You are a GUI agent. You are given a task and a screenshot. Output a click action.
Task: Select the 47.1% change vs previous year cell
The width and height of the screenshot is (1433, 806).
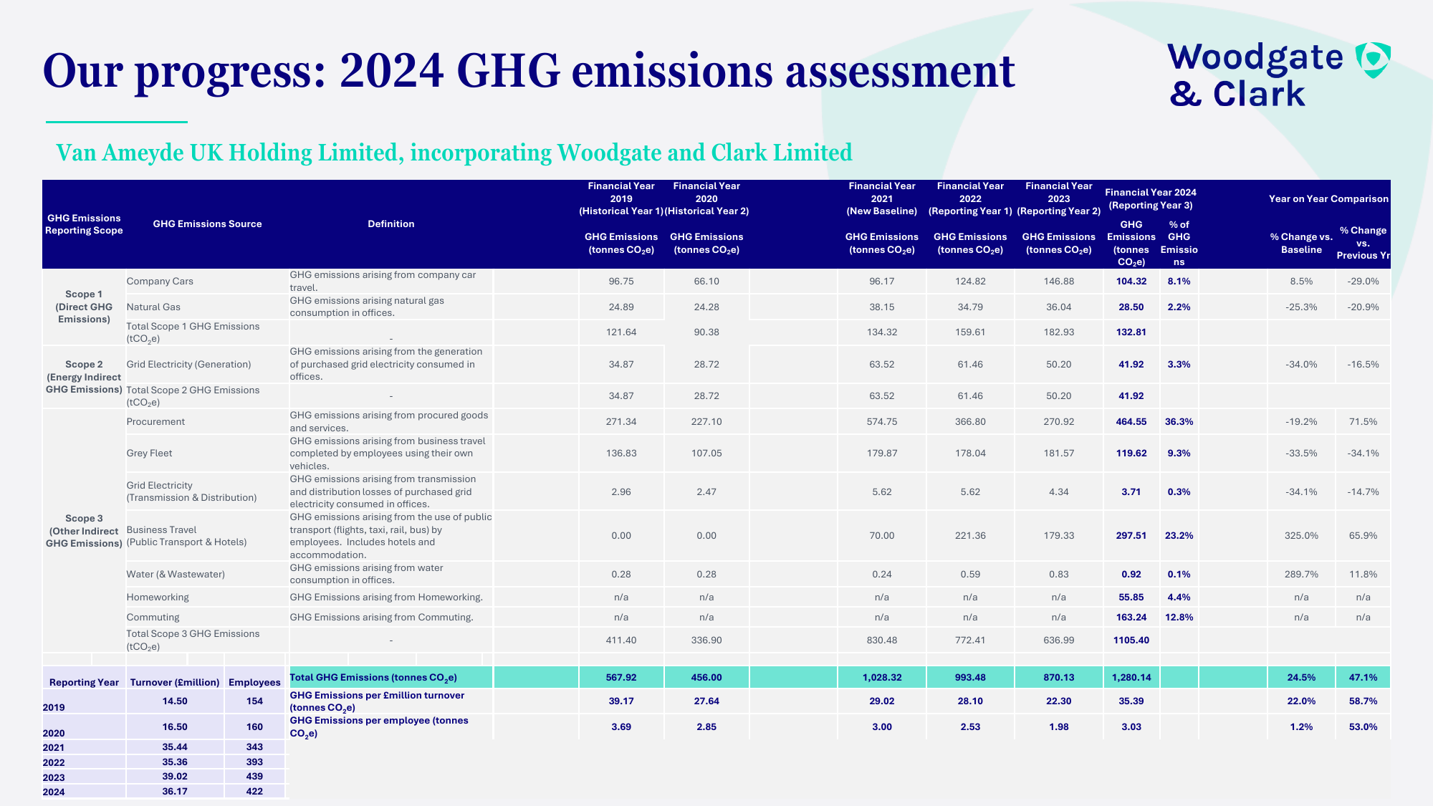pyautogui.click(x=1363, y=678)
